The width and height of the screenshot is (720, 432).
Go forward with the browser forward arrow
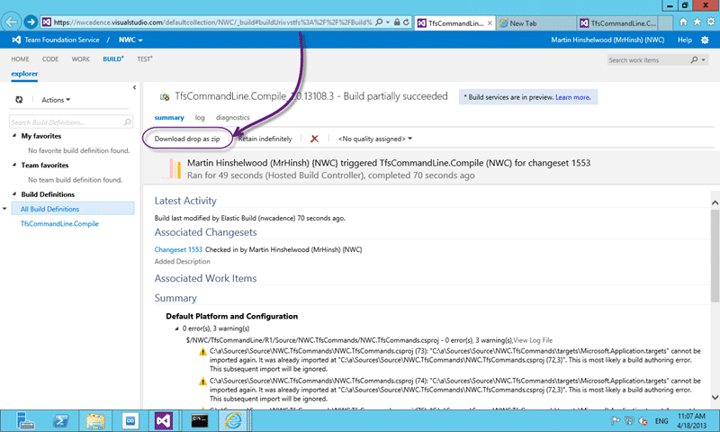31,22
